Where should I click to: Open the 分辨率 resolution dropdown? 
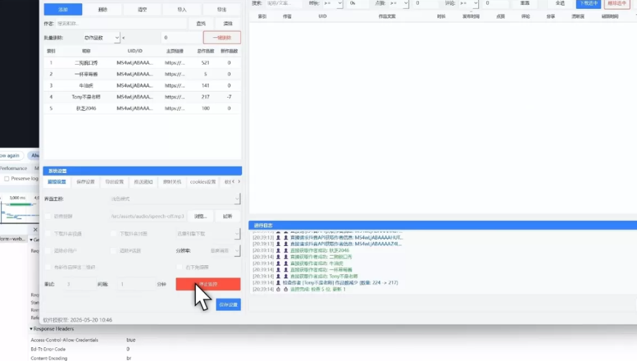224,251
